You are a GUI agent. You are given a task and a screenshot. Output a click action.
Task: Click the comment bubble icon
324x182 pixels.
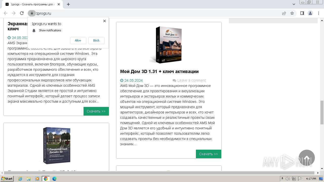(174, 80)
